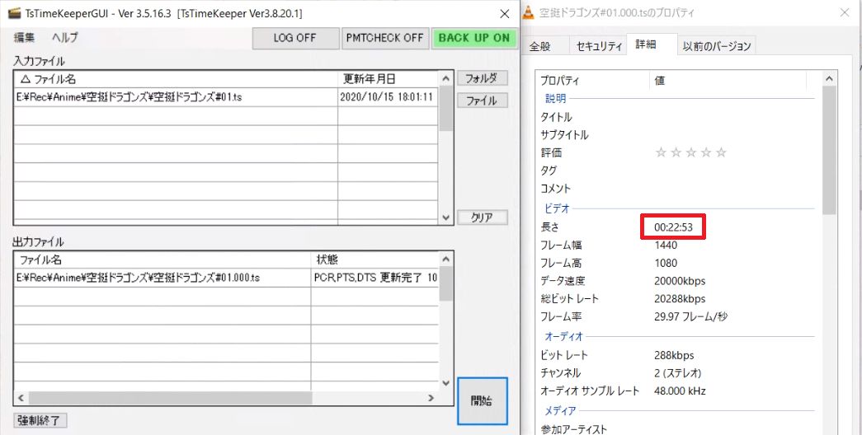Click the 開始 button

point(482,401)
